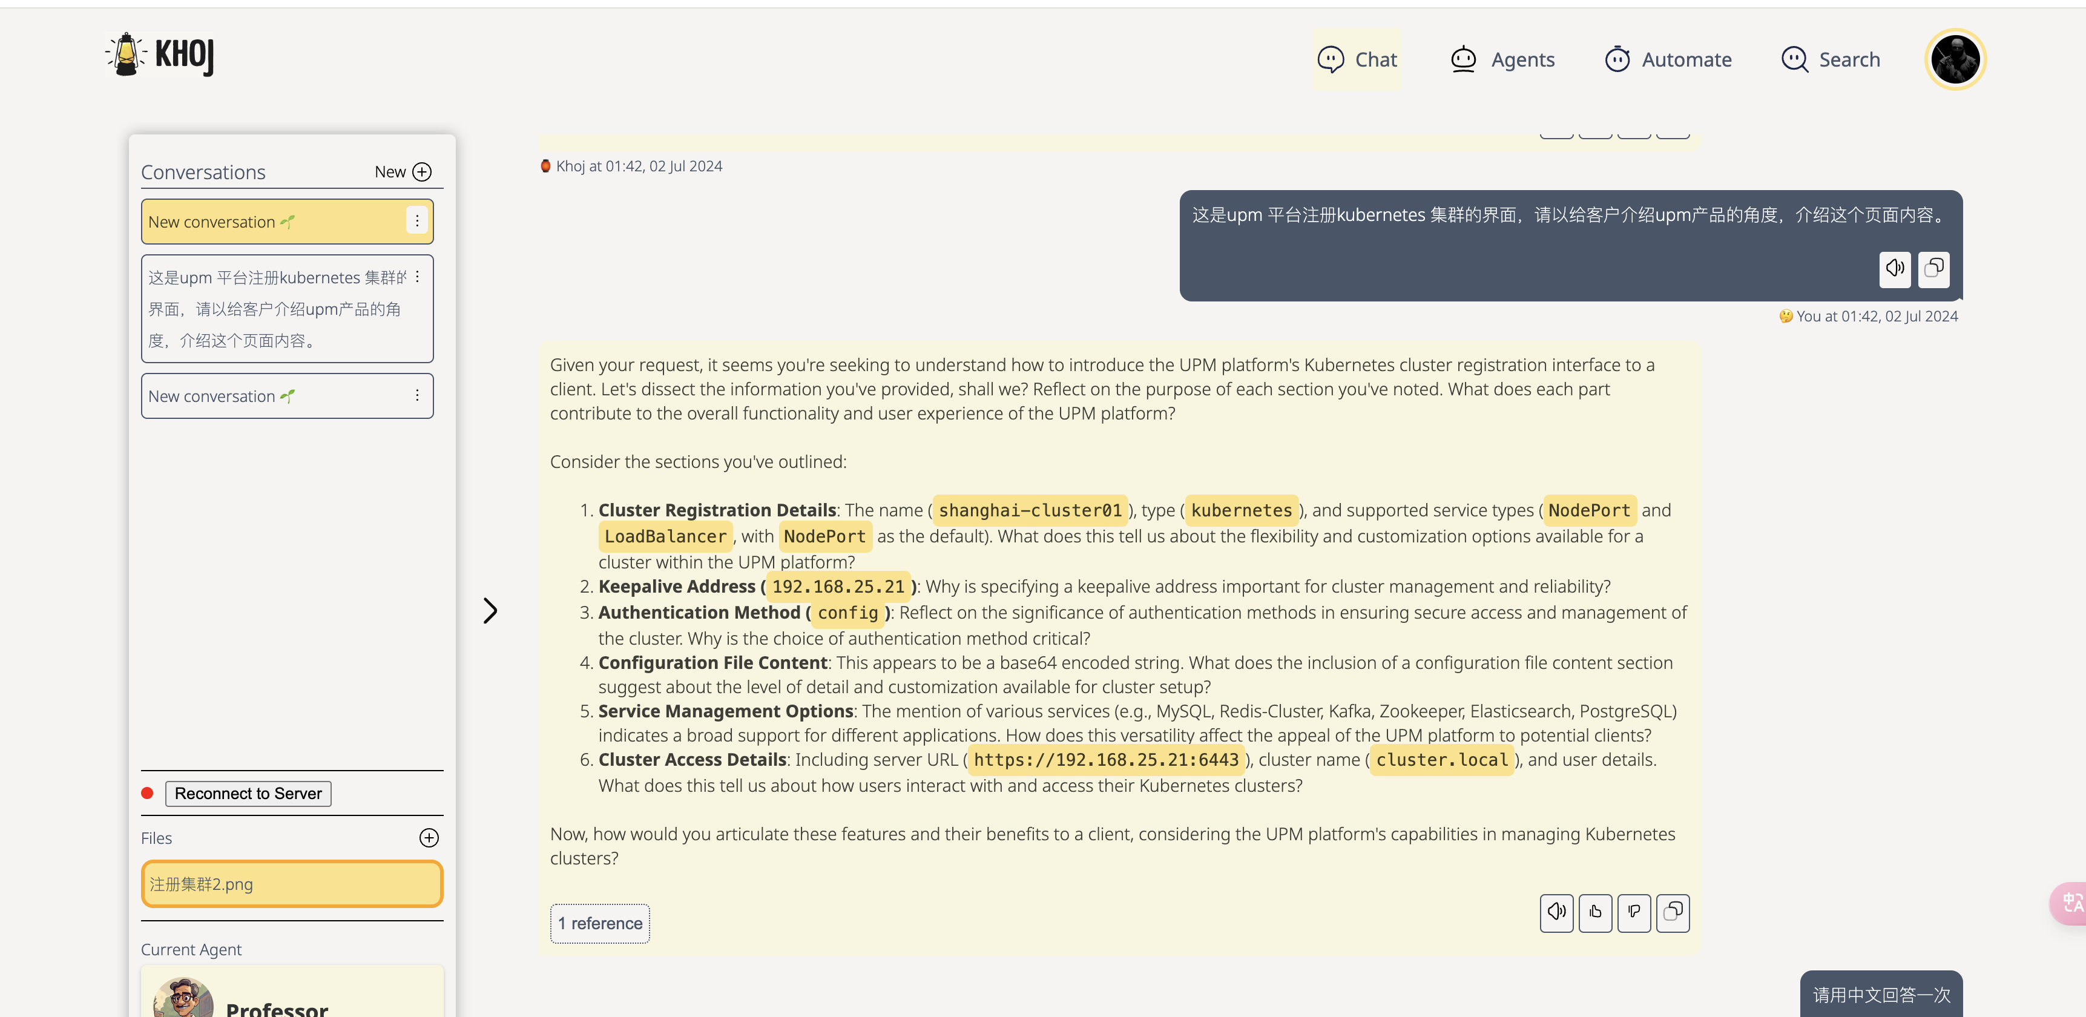This screenshot has height=1017, width=2086.
Task: Select the 注册集群2.png file entry
Action: click(292, 883)
